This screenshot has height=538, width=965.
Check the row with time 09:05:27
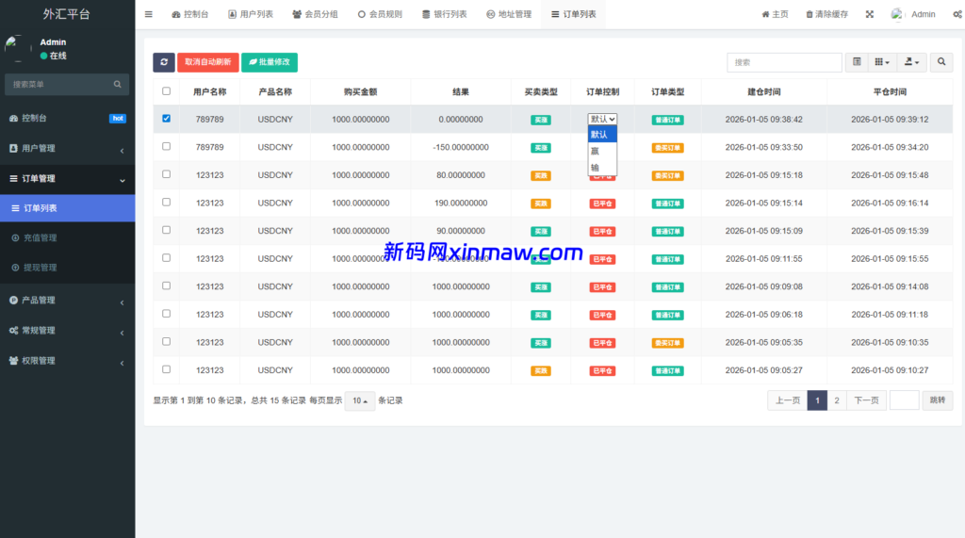(x=166, y=369)
